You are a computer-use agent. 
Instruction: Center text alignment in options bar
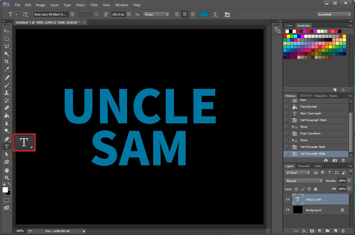coord(185,14)
